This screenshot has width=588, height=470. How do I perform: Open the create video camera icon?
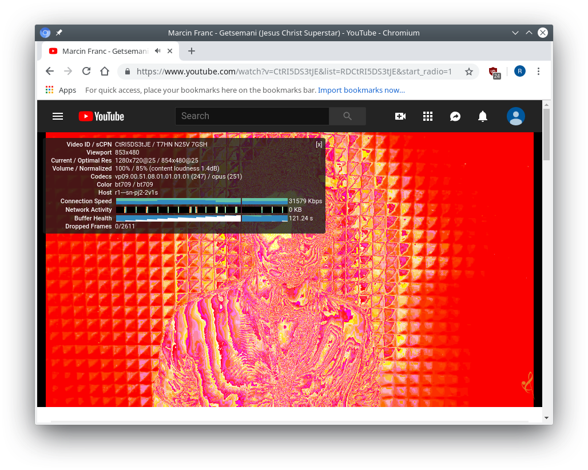(x=400, y=116)
